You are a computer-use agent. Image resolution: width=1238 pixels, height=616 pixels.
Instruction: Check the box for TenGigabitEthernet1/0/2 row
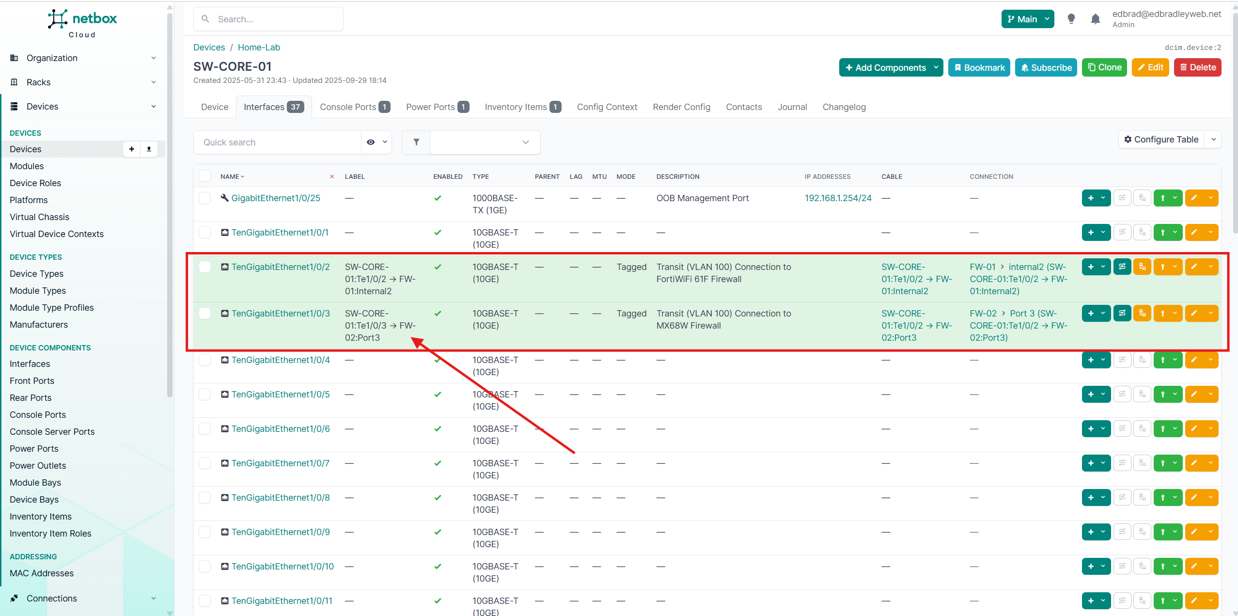pos(205,267)
